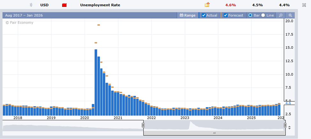Click the highest orange forecast marker near 20.0
311x139 pixels.
tap(99, 25)
